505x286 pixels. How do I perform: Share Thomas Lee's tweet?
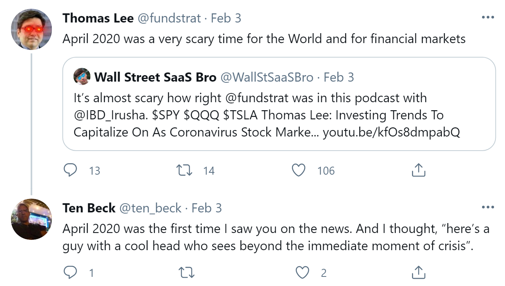click(418, 170)
